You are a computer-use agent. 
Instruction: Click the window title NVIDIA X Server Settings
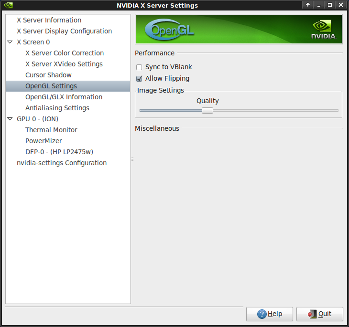coord(157,5)
